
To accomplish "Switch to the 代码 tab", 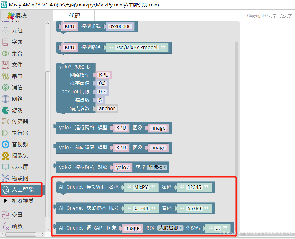I will click(x=75, y=16).
